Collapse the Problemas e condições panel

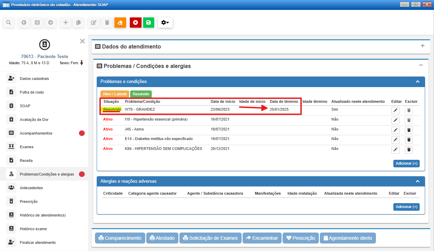[x=417, y=82]
